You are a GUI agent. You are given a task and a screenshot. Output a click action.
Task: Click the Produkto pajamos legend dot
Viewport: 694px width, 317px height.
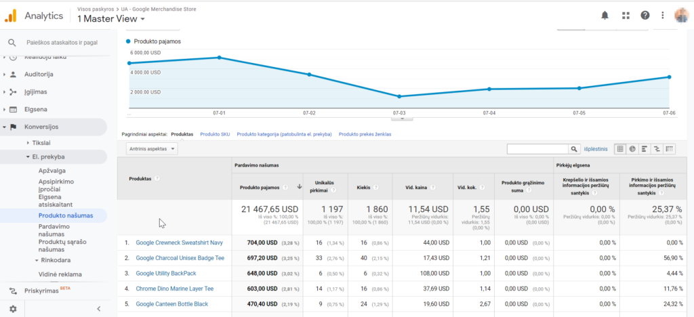click(x=128, y=41)
